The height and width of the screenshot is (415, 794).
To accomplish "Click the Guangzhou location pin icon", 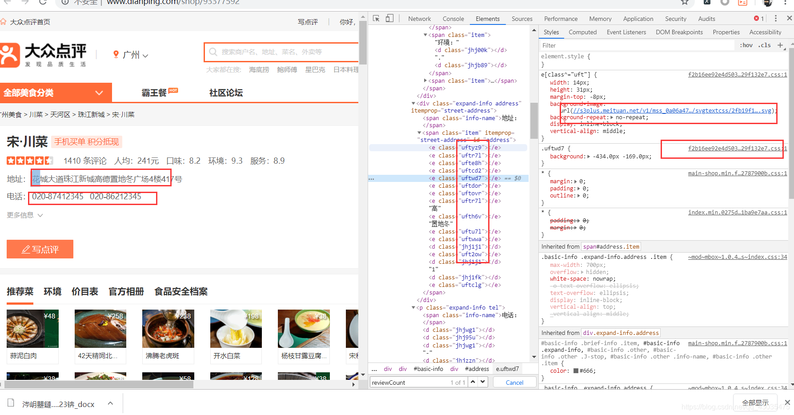I will (x=116, y=54).
